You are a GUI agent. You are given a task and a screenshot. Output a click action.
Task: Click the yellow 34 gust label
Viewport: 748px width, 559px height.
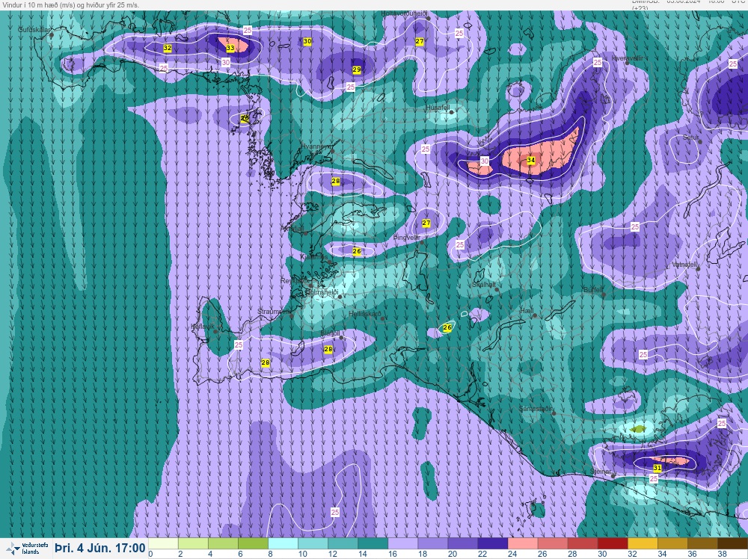531,160
